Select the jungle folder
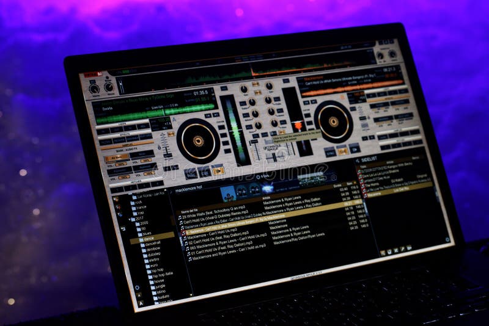The height and width of the screenshot is (326, 489). click(x=158, y=286)
